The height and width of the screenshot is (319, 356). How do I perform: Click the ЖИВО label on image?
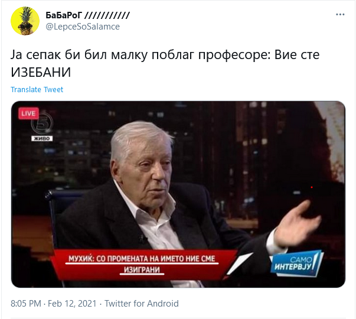tap(42, 138)
